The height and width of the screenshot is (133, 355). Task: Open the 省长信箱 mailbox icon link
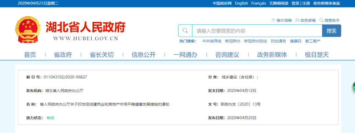(273, 20)
